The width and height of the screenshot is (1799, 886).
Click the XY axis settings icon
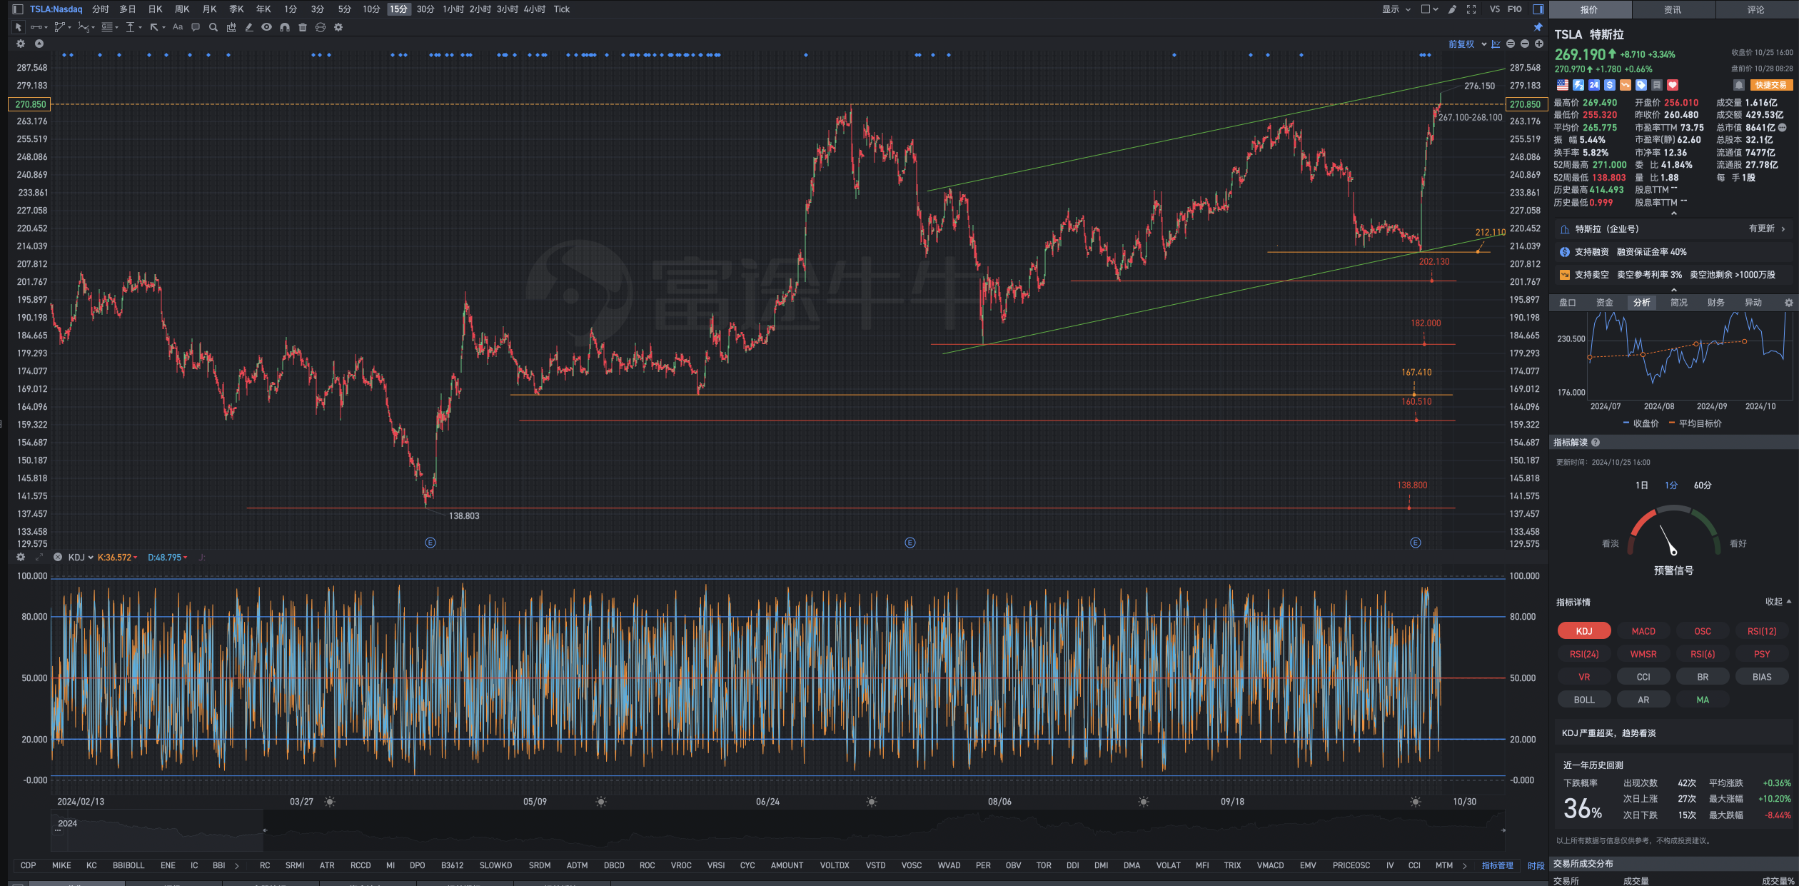[1496, 44]
